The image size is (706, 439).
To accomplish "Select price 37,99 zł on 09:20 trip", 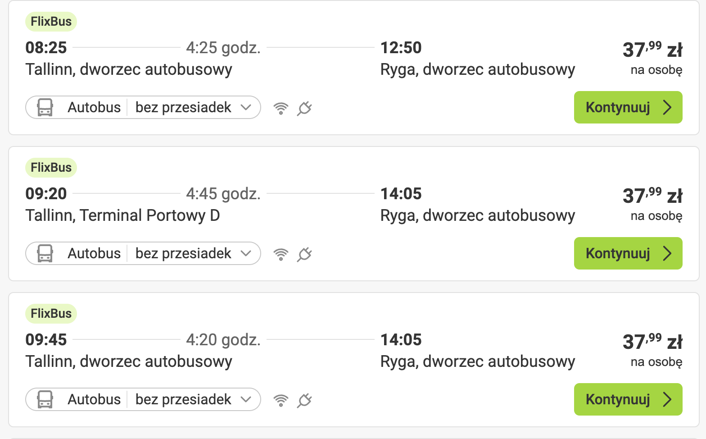I will coord(652,195).
